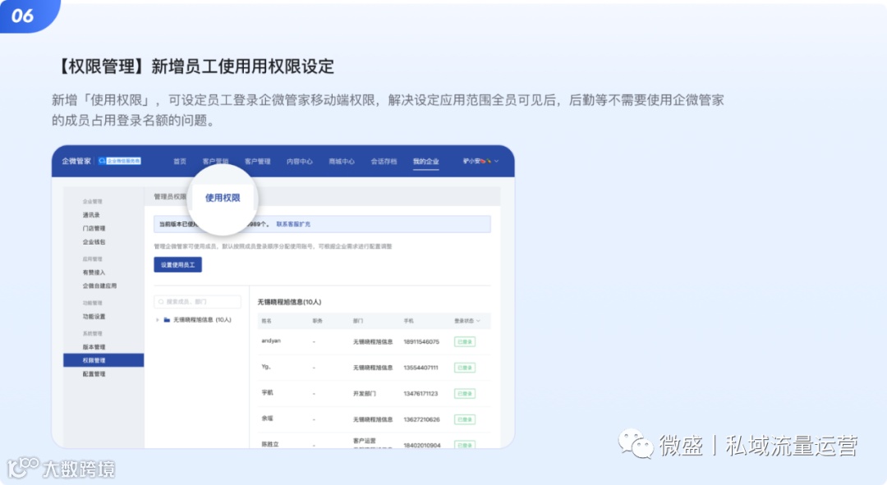
Task: Click the name Yg. in the table
Action: pos(266,367)
